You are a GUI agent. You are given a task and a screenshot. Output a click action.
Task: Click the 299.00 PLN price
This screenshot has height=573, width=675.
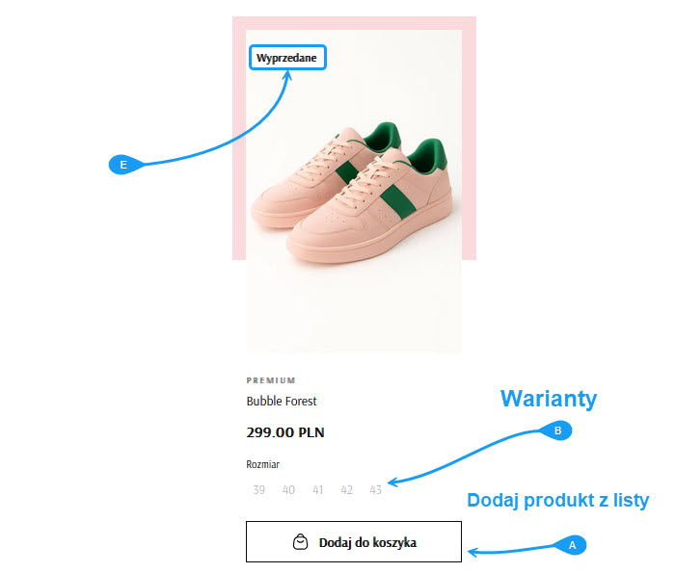[x=285, y=432]
